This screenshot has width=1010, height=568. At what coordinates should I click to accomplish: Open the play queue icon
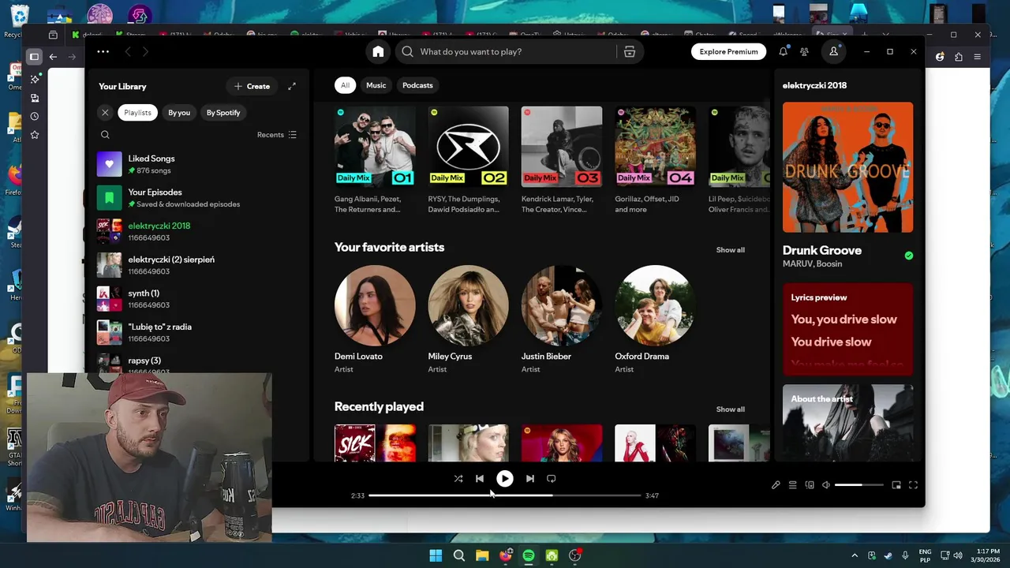[792, 485]
